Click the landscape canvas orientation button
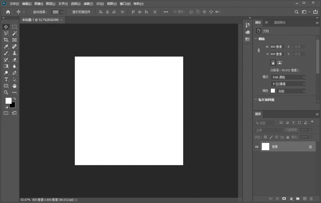 pyautogui.click(x=280, y=63)
